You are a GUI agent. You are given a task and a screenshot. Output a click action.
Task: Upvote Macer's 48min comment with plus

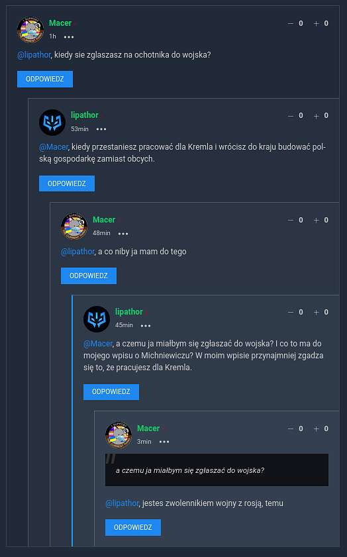pyautogui.click(x=316, y=221)
